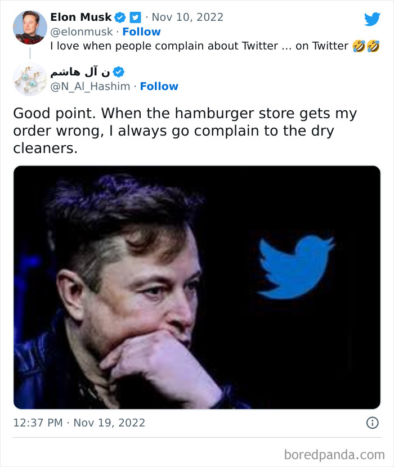Click the verified badge next to Elon Musk

tap(120, 17)
